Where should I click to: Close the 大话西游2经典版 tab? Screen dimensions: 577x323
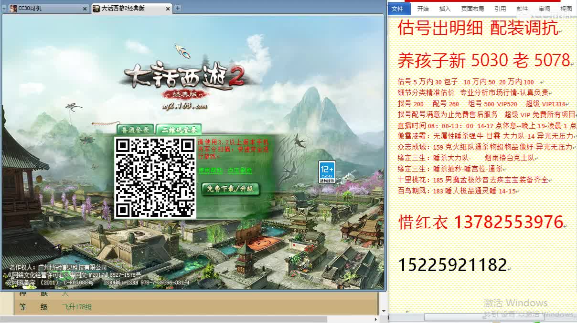[168, 9]
